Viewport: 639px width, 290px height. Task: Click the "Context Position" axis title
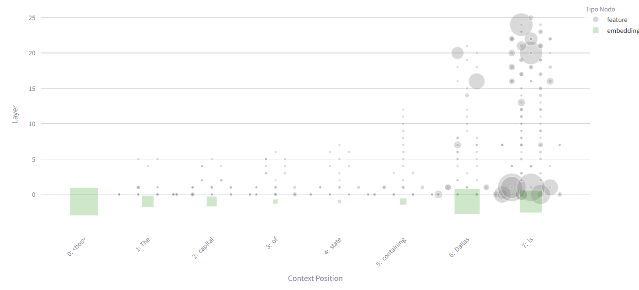pos(315,278)
